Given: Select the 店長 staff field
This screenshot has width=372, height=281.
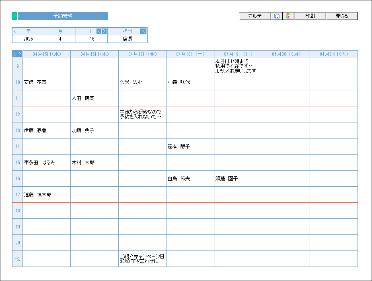Looking at the screenshot, I should coord(127,39).
